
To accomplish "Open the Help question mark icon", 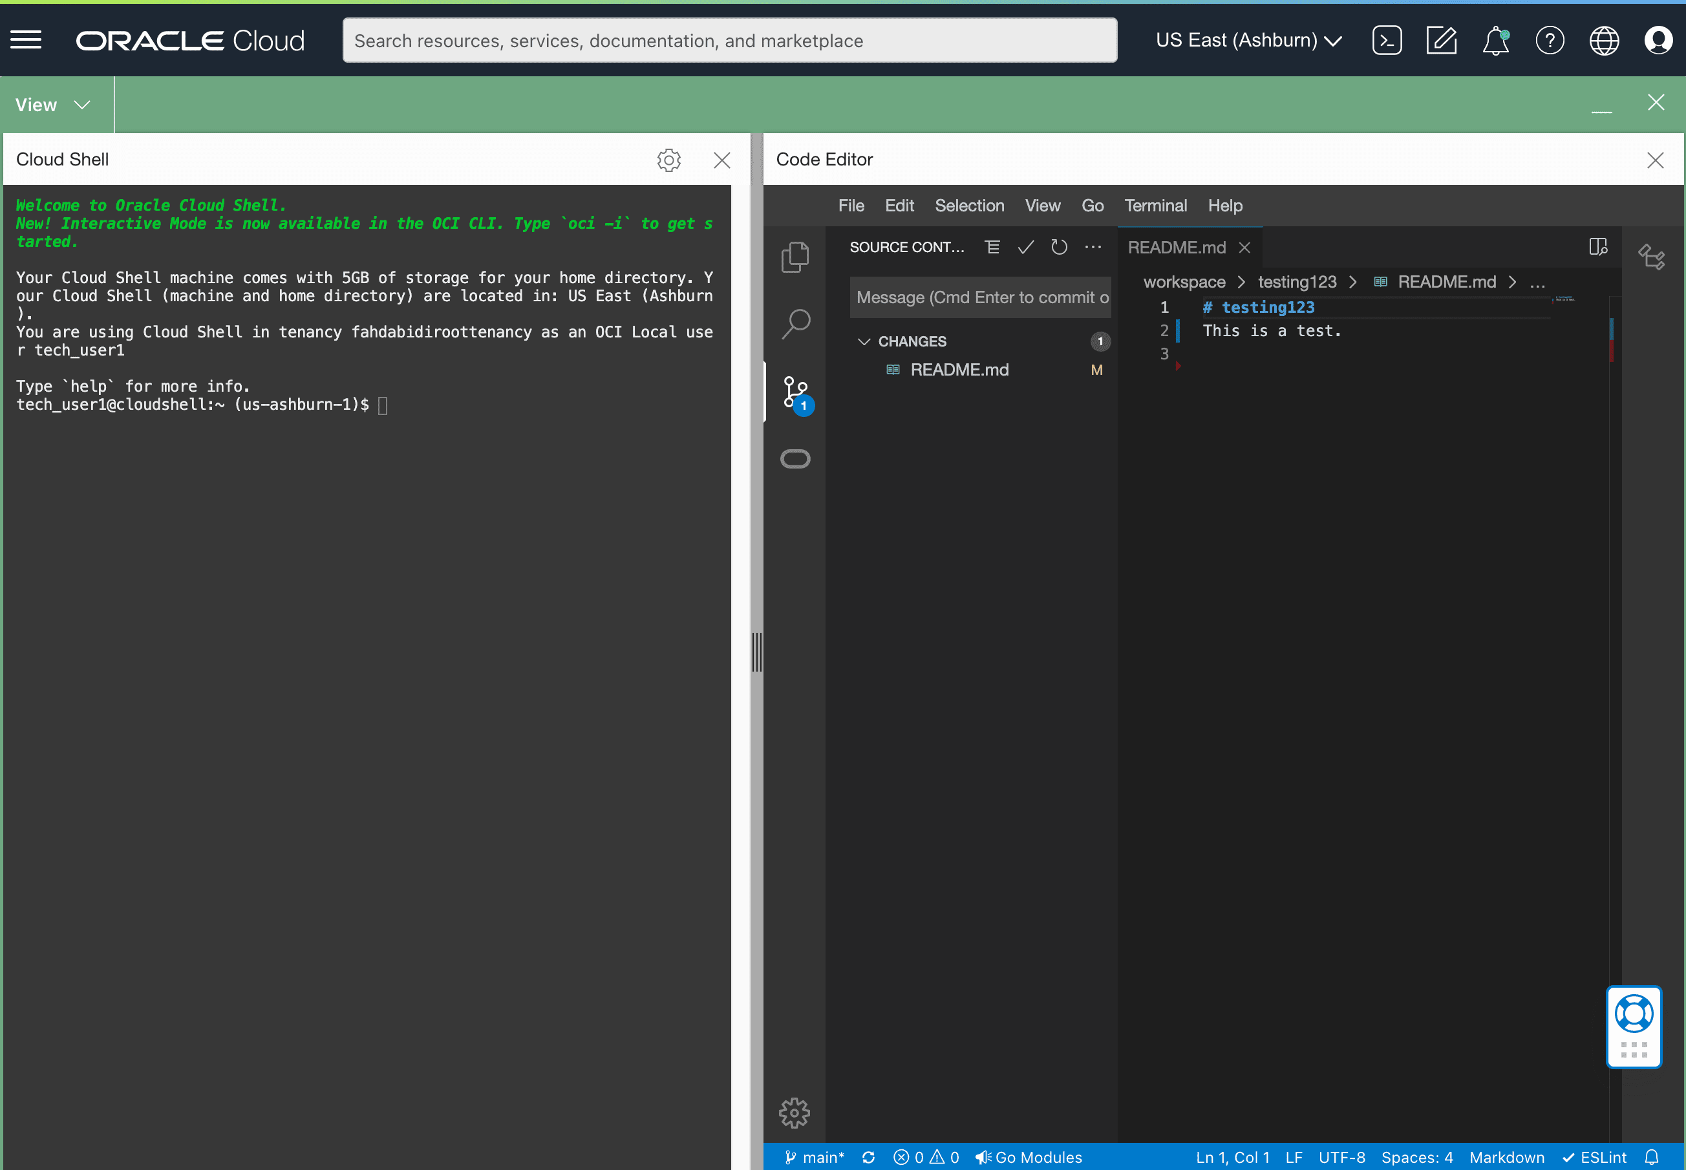I will click(x=1549, y=40).
